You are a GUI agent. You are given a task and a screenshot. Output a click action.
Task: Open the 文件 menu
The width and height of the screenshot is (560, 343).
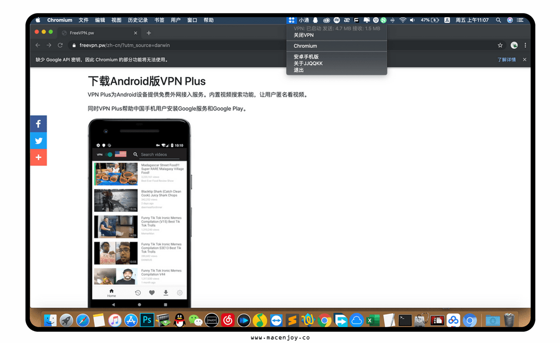coord(84,20)
